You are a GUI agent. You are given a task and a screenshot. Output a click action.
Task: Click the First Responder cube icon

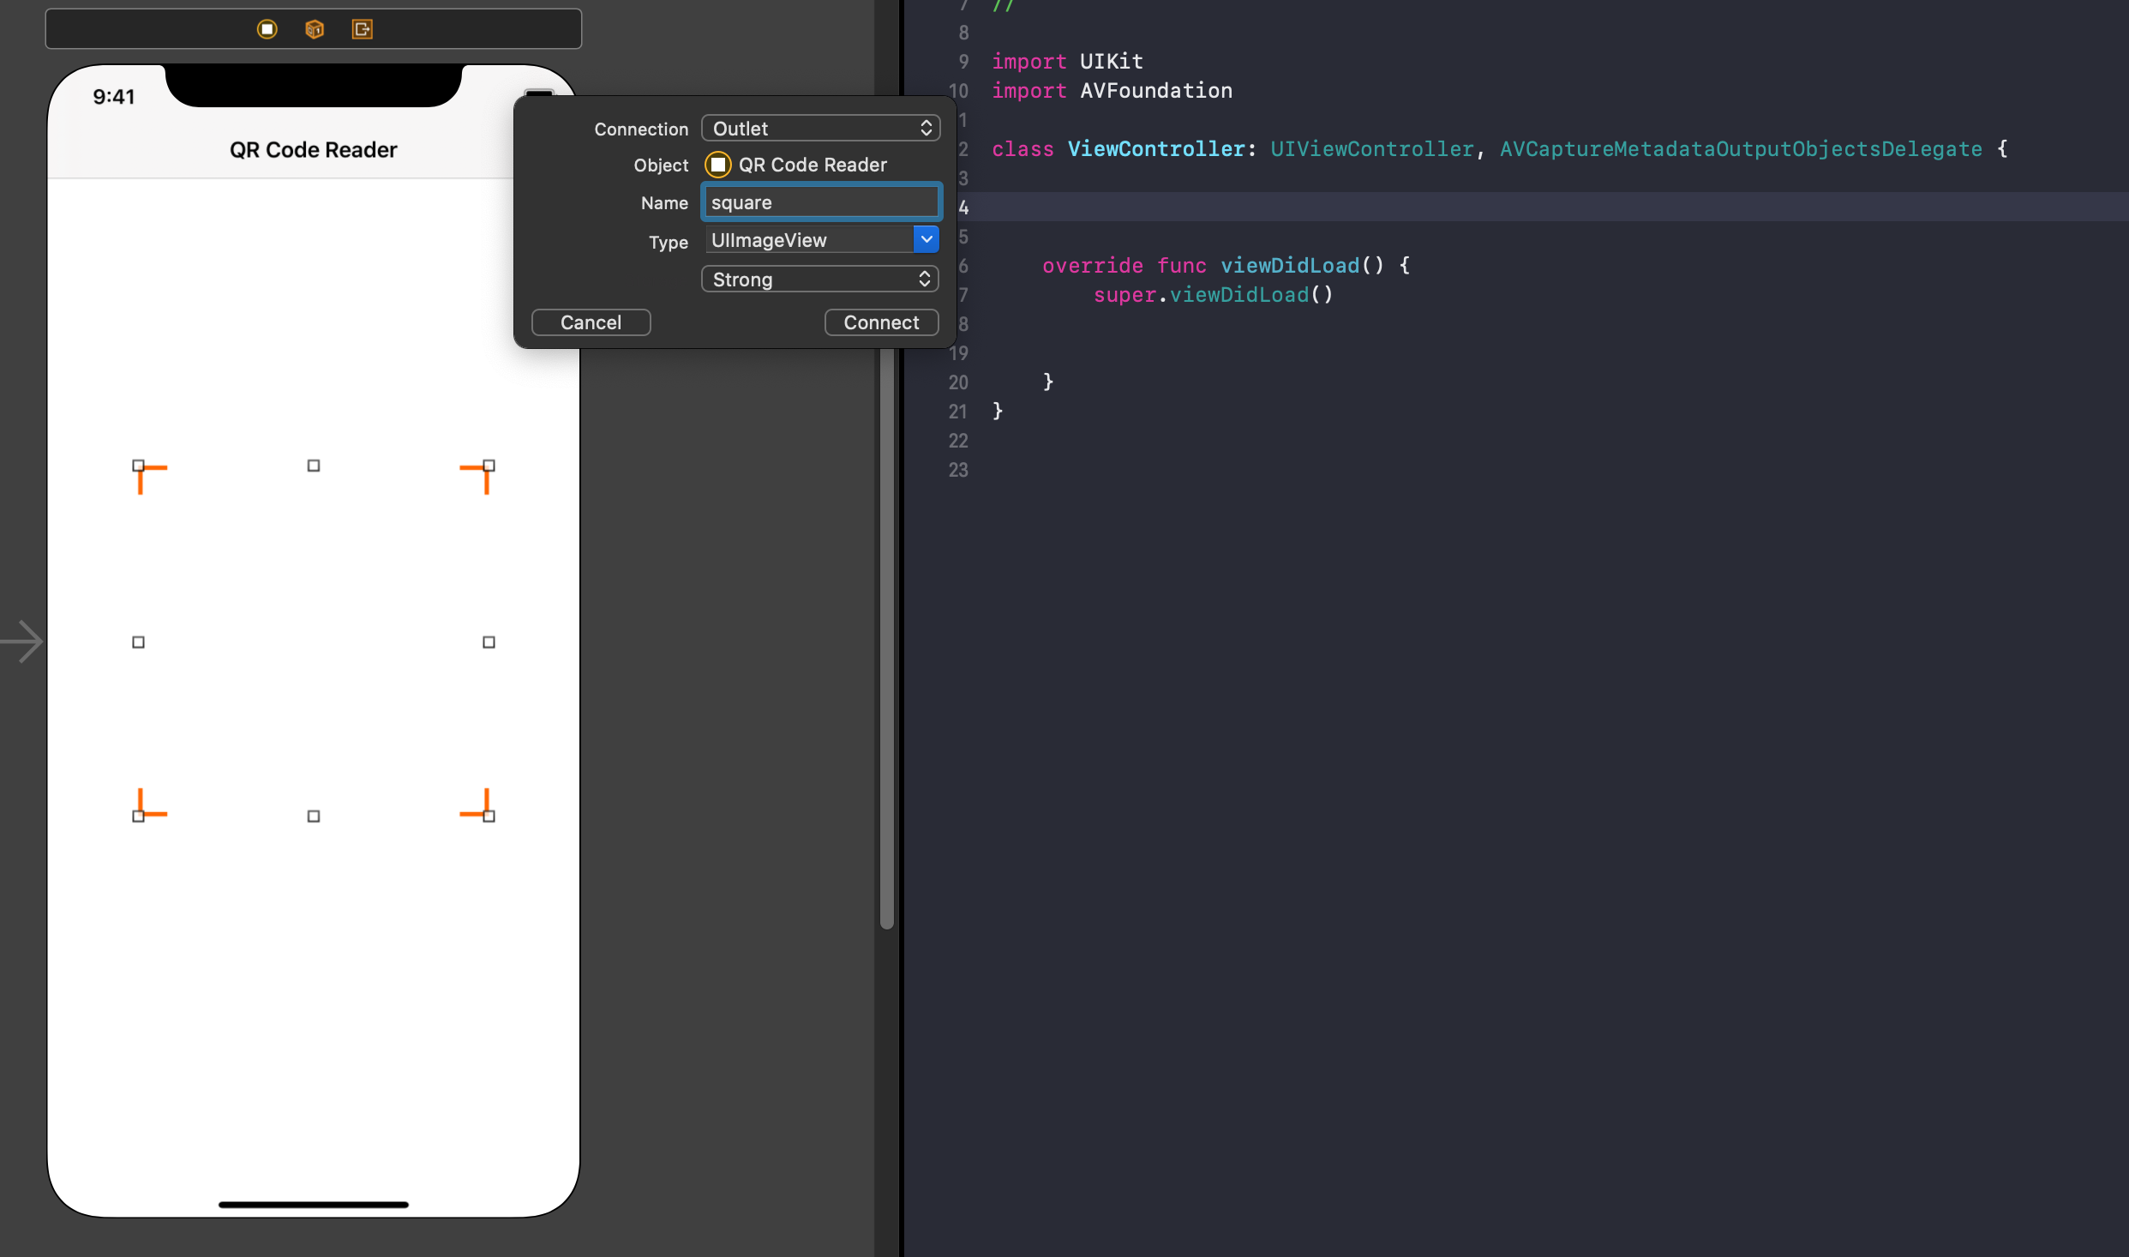click(315, 29)
